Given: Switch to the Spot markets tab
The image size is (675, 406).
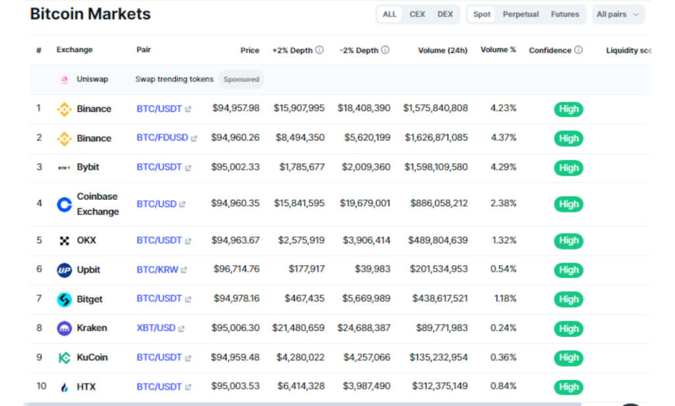Looking at the screenshot, I should (482, 14).
